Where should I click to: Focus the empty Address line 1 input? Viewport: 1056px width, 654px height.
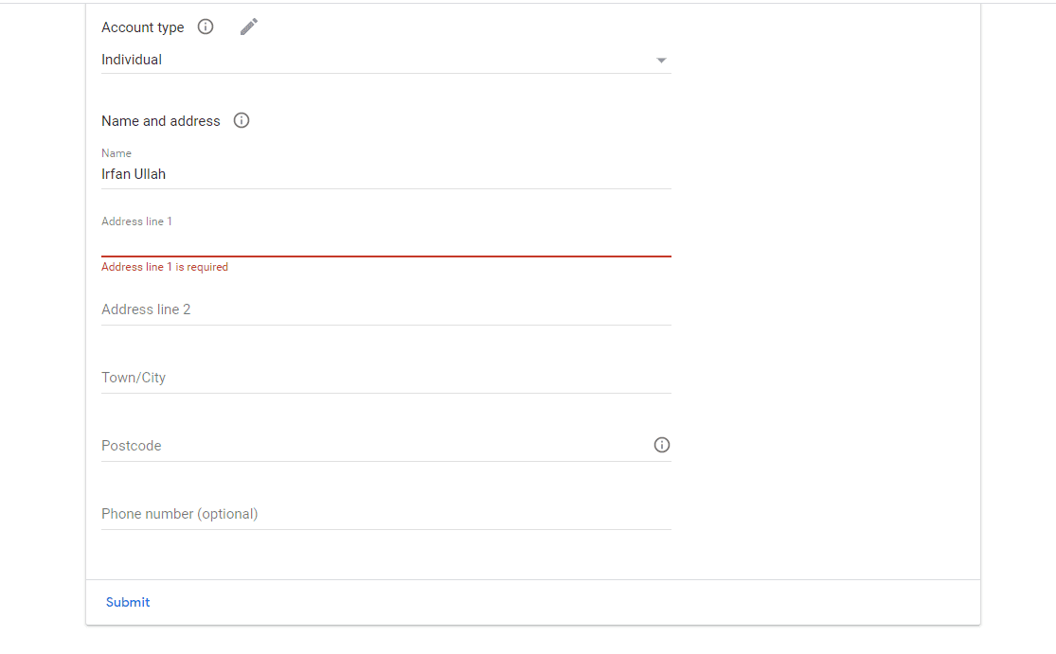point(385,242)
